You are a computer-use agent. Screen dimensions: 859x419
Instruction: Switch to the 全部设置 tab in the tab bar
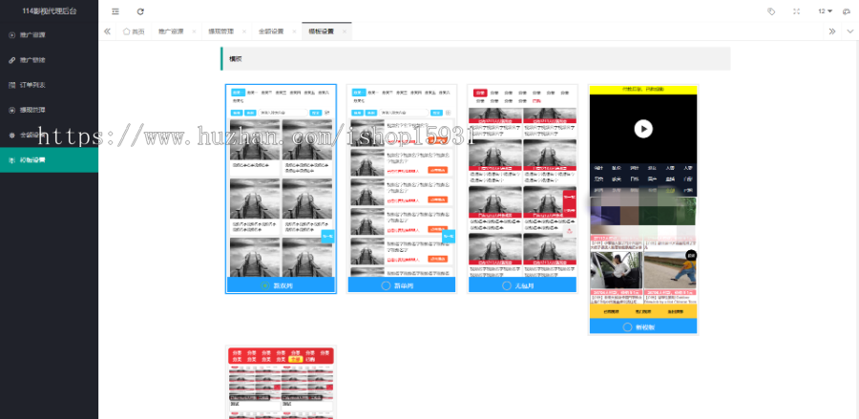point(271,31)
